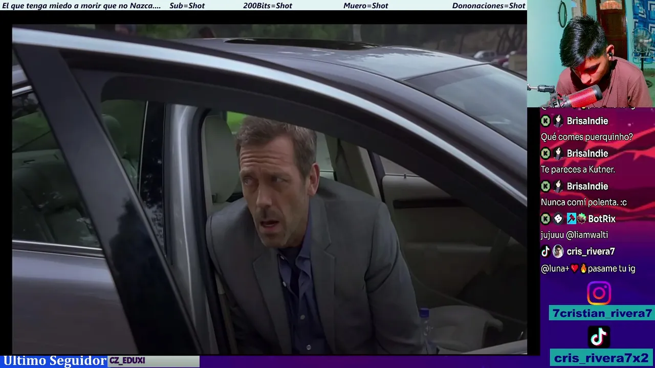The width and height of the screenshot is (655, 368).
Task: Click 'El que tenga miedo a morir' banner text
Action: point(81,6)
